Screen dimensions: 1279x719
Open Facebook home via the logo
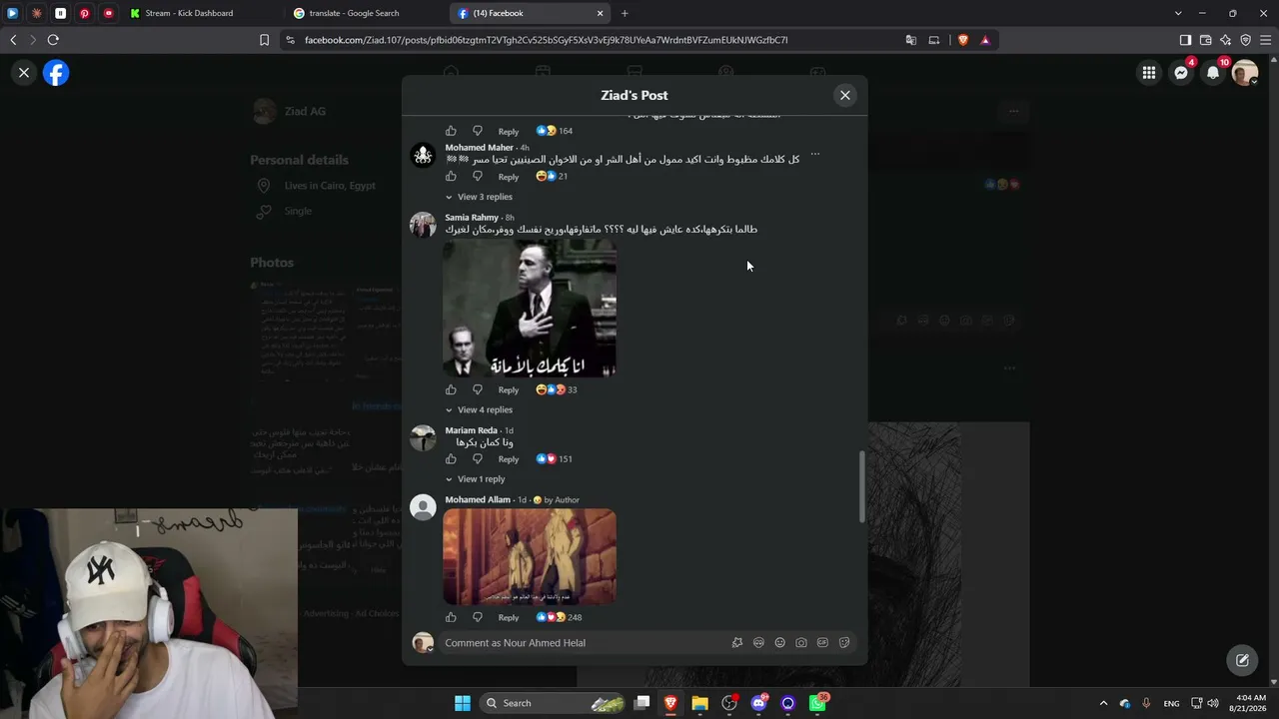click(56, 73)
